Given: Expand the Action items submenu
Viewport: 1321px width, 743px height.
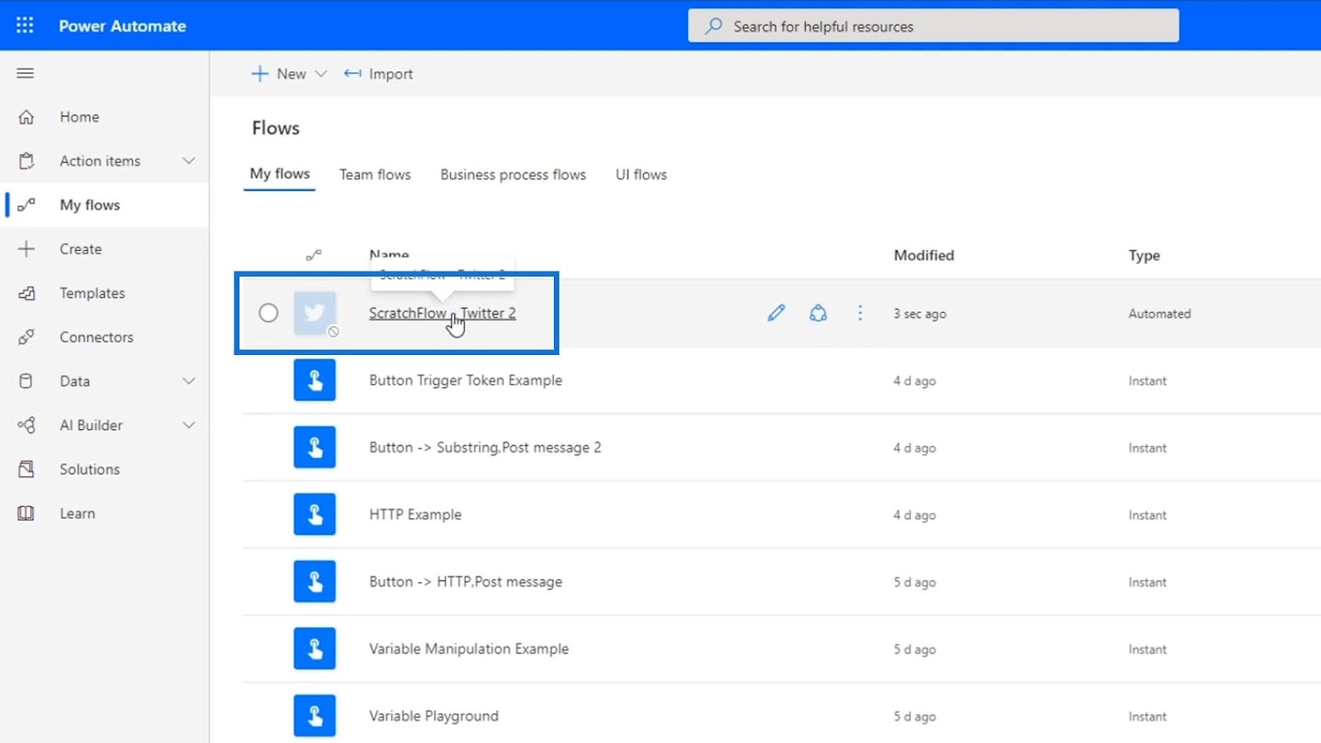Looking at the screenshot, I should [189, 161].
